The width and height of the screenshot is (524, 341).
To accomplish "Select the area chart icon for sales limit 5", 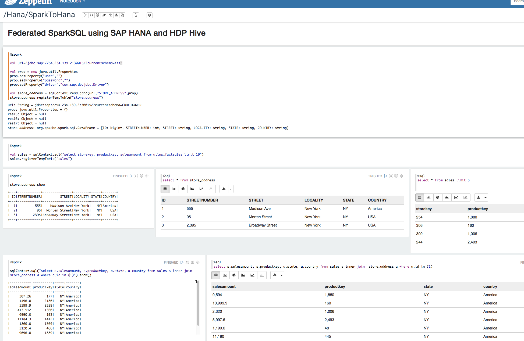I will click(x=447, y=198).
